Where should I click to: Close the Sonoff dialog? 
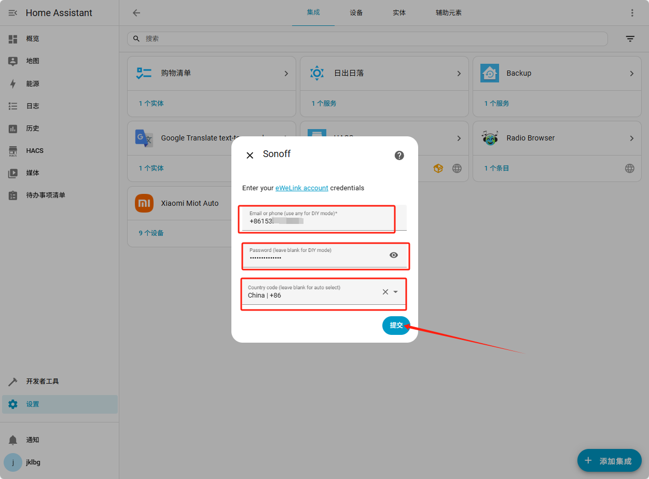(x=250, y=155)
